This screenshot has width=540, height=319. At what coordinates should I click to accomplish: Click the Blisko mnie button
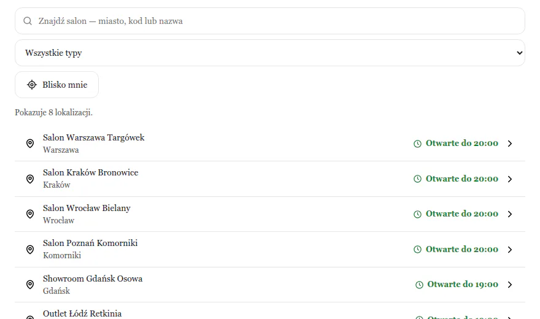coord(57,85)
